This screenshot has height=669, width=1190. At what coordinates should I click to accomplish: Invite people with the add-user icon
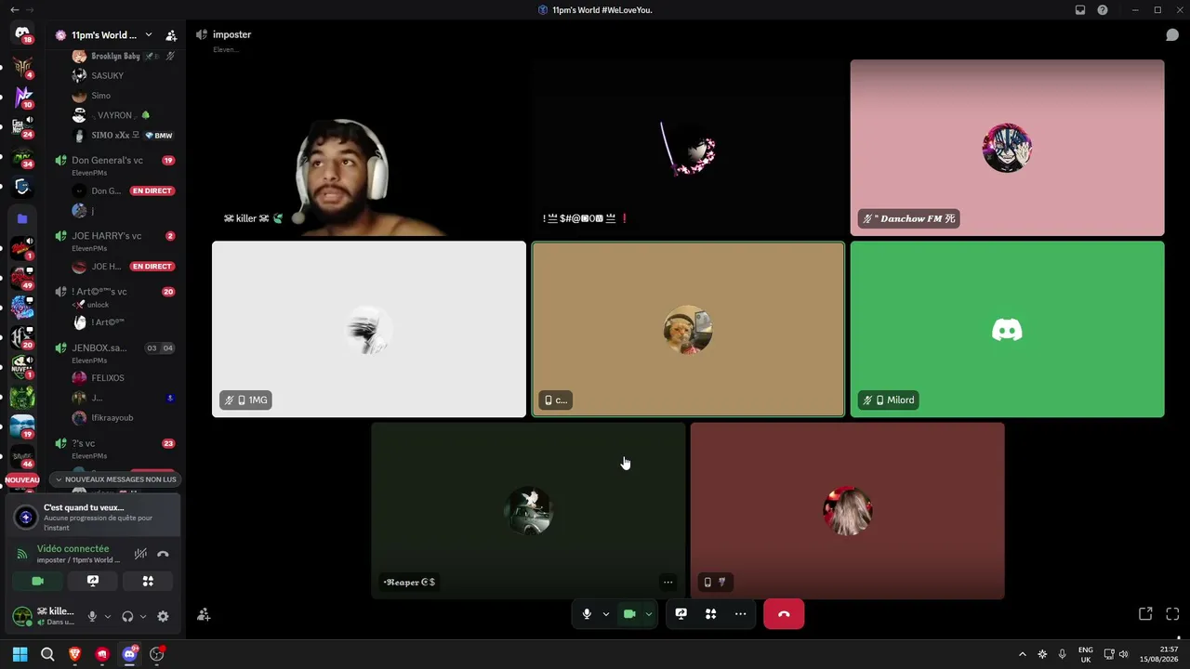point(204,614)
